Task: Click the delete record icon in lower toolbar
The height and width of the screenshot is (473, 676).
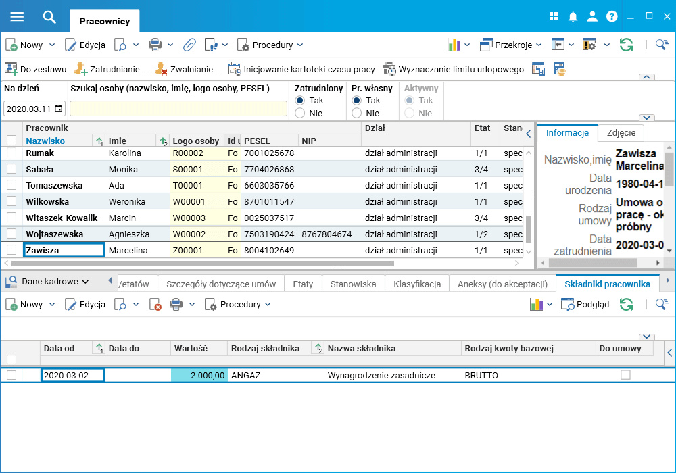Action: point(155,305)
